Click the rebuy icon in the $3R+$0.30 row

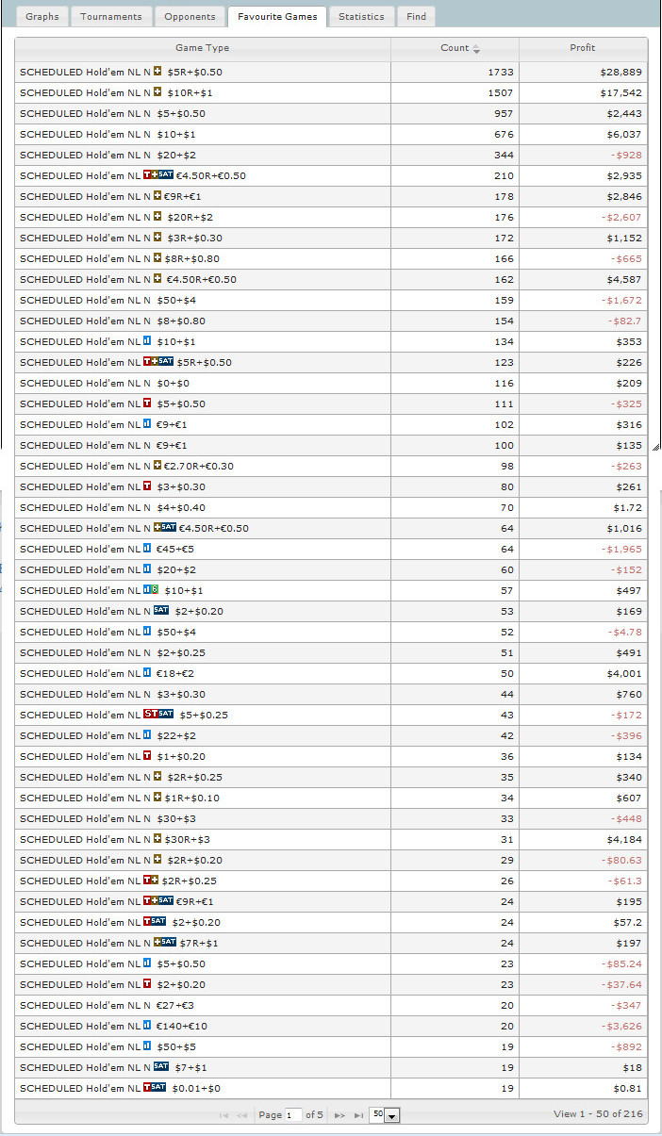click(x=157, y=238)
